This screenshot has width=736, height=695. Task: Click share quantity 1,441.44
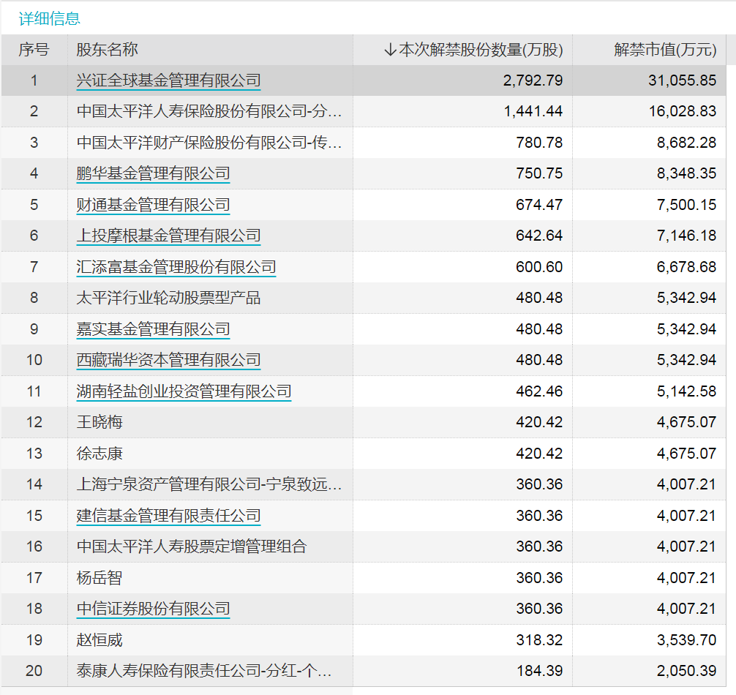[533, 111]
